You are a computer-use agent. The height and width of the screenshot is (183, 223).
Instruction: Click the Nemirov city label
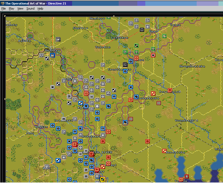click(97, 18)
